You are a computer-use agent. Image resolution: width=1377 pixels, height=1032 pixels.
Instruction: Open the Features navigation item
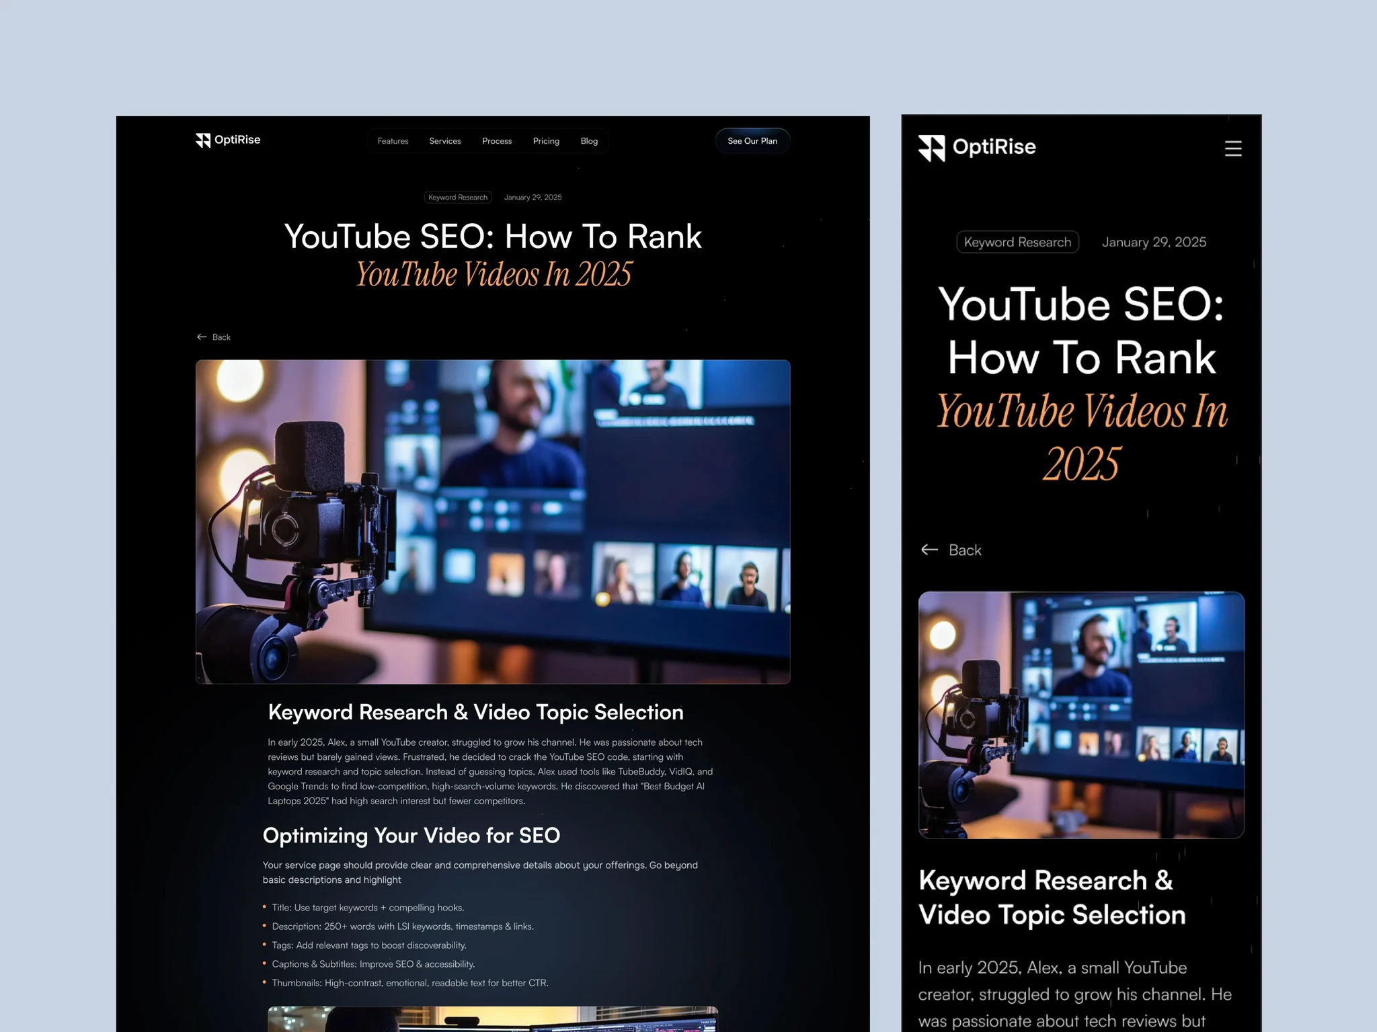point(393,141)
